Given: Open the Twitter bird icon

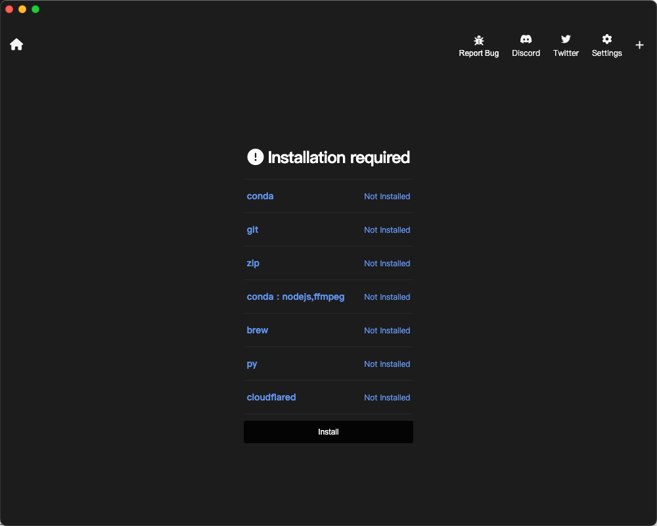Looking at the screenshot, I should tap(566, 39).
